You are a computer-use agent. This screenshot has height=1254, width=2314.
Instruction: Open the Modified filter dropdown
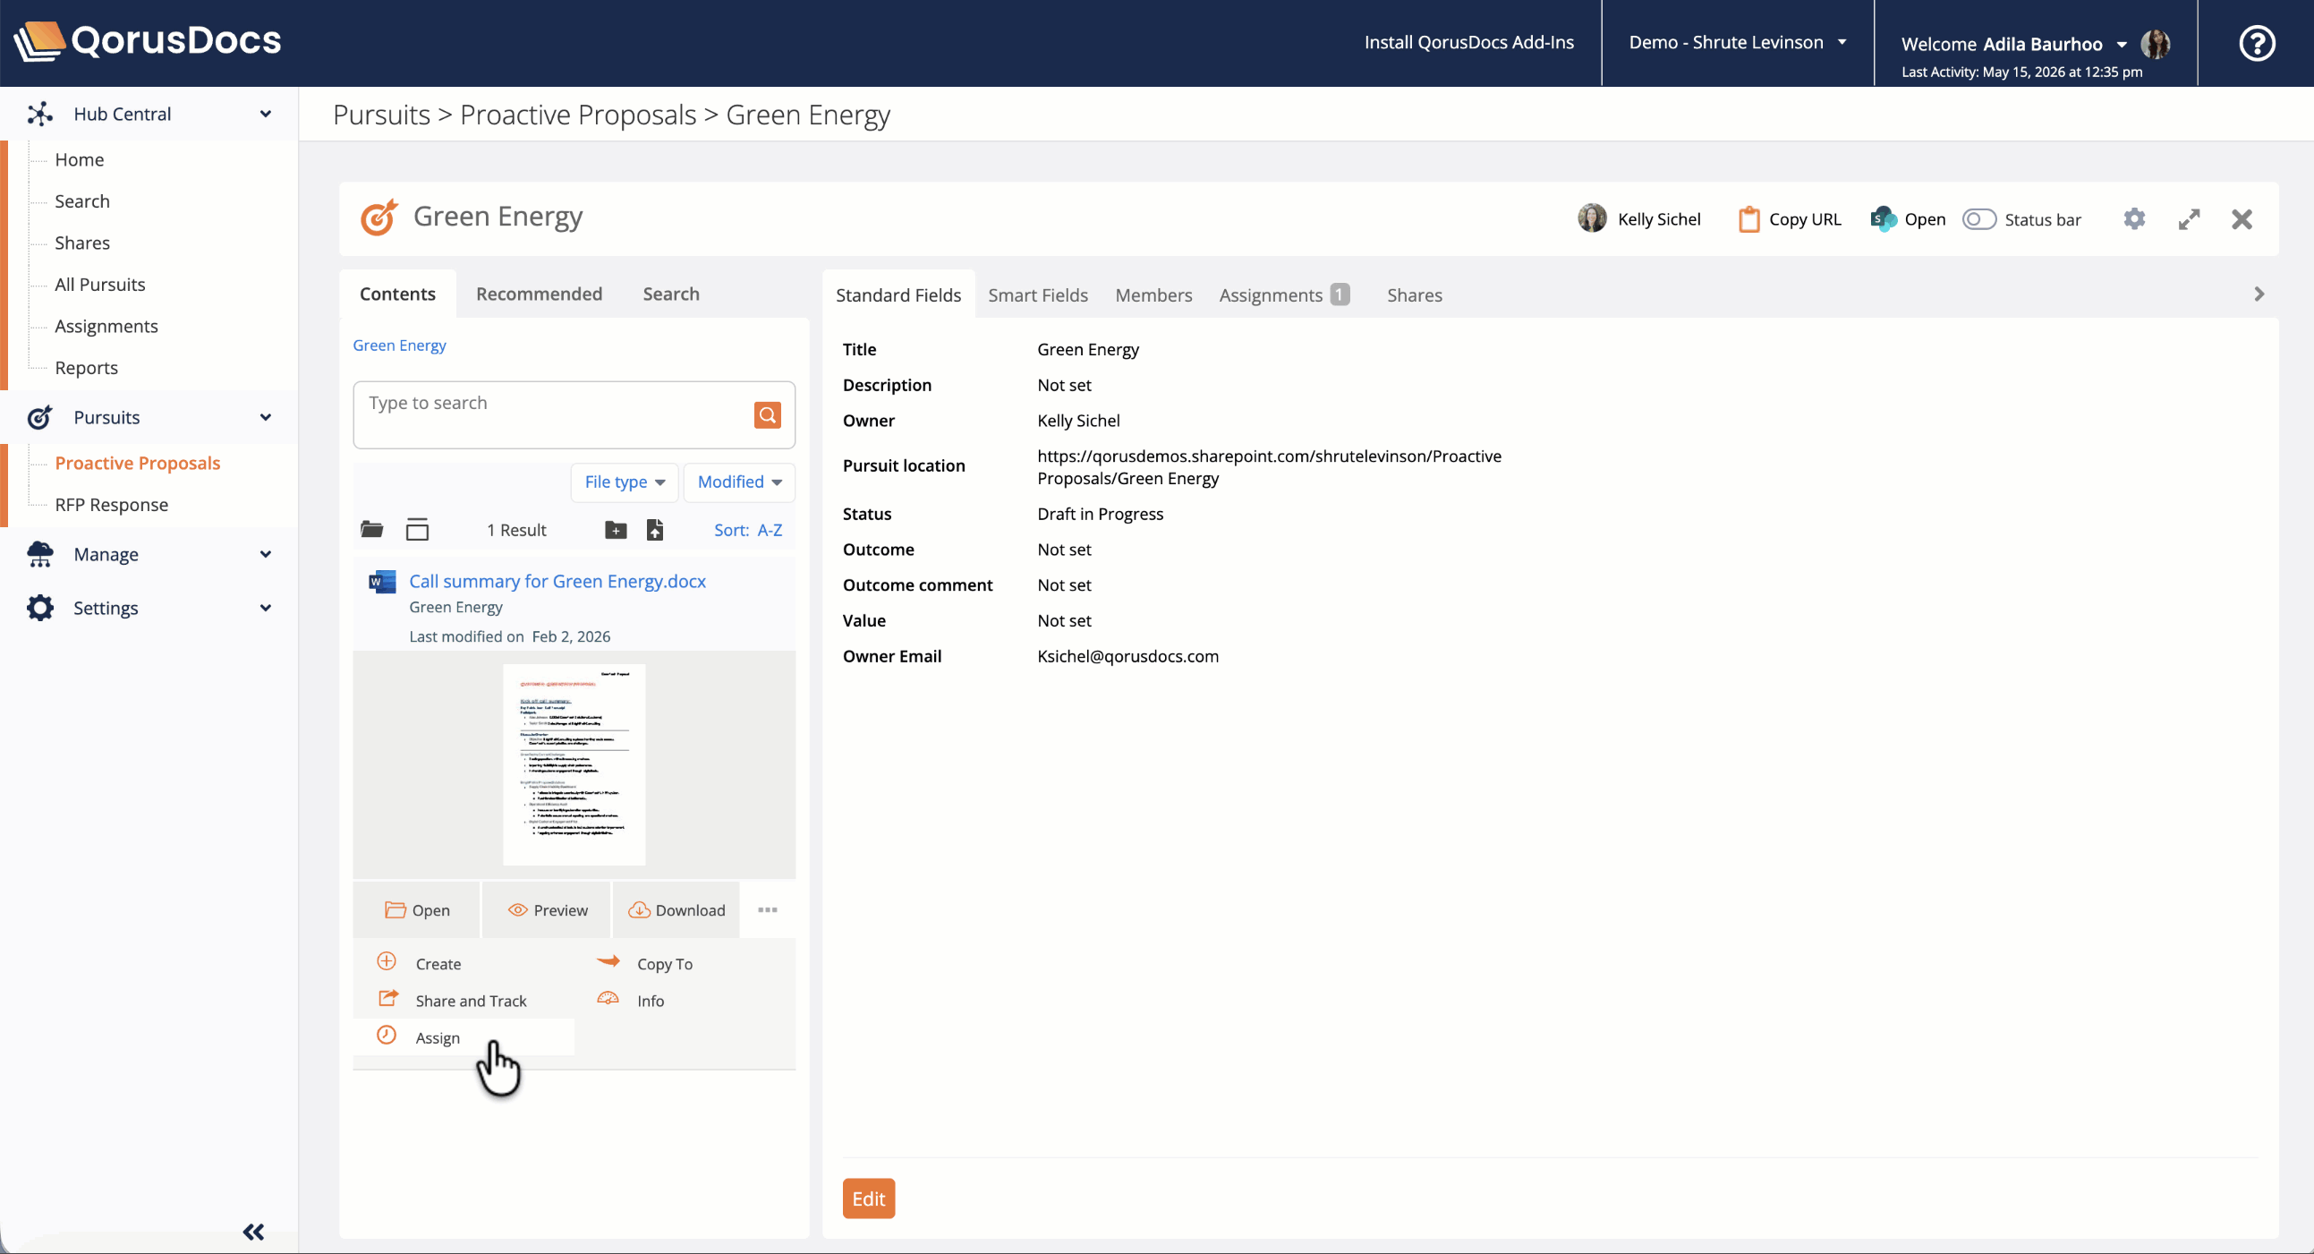(x=739, y=482)
